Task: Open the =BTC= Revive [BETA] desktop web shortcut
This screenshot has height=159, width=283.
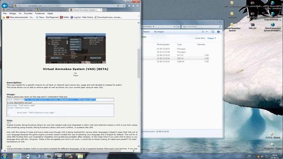Action: 272,5
